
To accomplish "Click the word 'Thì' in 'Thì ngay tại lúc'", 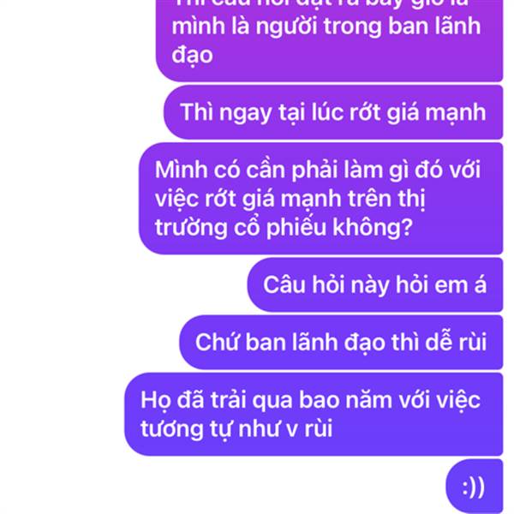I will tap(196, 112).
